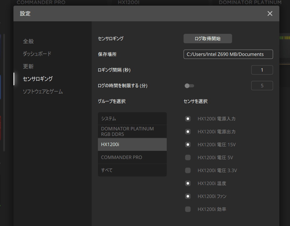Select the COMMANDER PRO group
Viewport: 290px width, 226px height.
point(132,157)
